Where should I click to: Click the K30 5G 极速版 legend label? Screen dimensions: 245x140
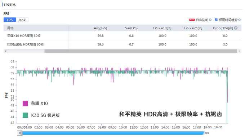[x=45, y=115]
